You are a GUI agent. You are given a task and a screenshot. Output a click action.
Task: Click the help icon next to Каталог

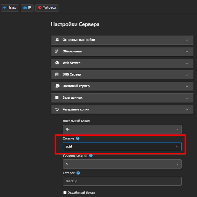[78, 173]
